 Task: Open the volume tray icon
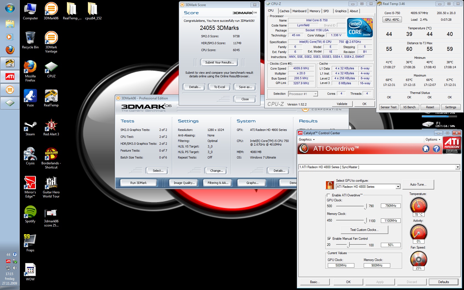point(15,268)
